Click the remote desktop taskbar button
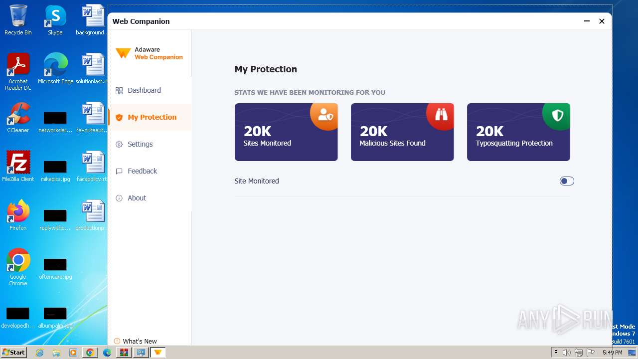 click(x=141, y=353)
